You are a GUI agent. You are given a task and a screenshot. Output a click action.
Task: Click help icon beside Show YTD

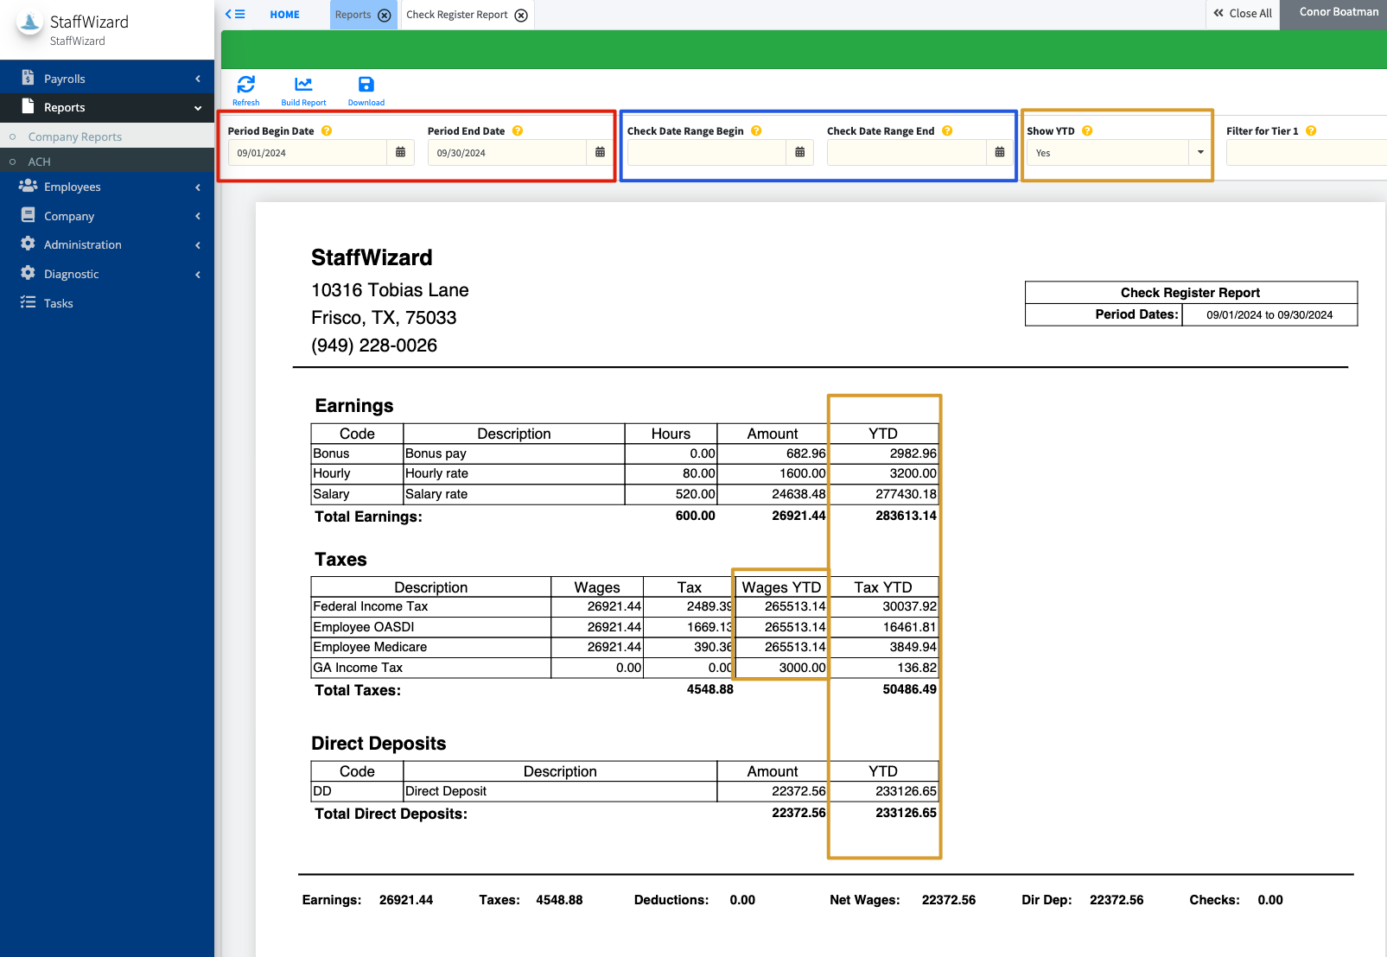coord(1087,131)
